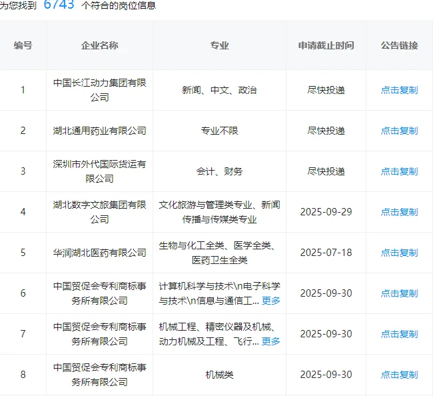
Task: Click 尽快投递 in row 3
Action: (x=326, y=171)
